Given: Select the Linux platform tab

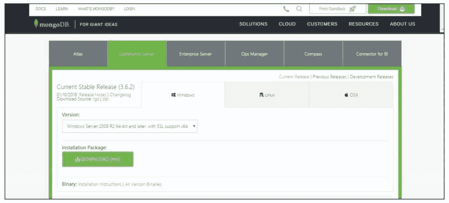Looking at the screenshot, I should 267,95.
